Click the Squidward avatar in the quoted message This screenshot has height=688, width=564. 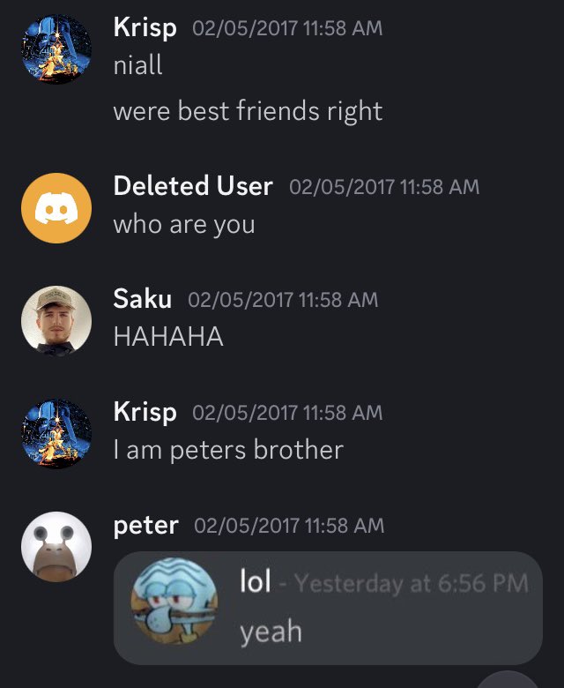point(174,604)
